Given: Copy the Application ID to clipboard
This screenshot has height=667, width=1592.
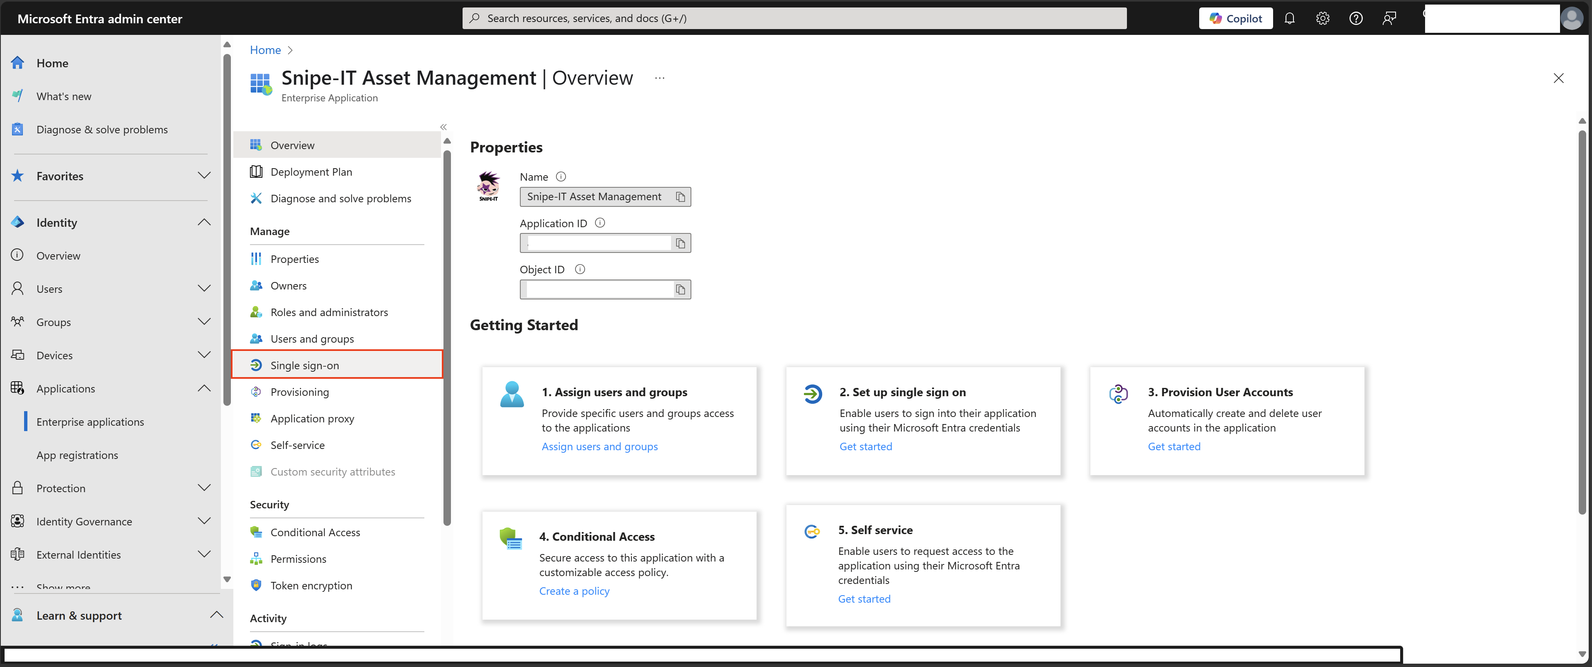Looking at the screenshot, I should tap(681, 243).
